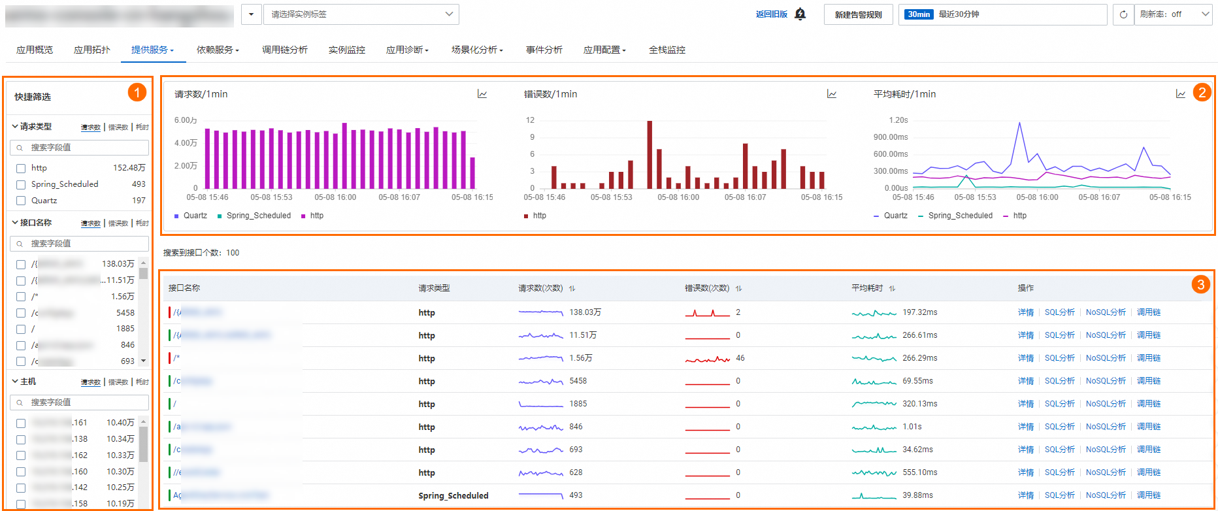Sort by 平均耗时 column sort icon
The height and width of the screenshot is (511, 1218).
click(x=892, y=288)
